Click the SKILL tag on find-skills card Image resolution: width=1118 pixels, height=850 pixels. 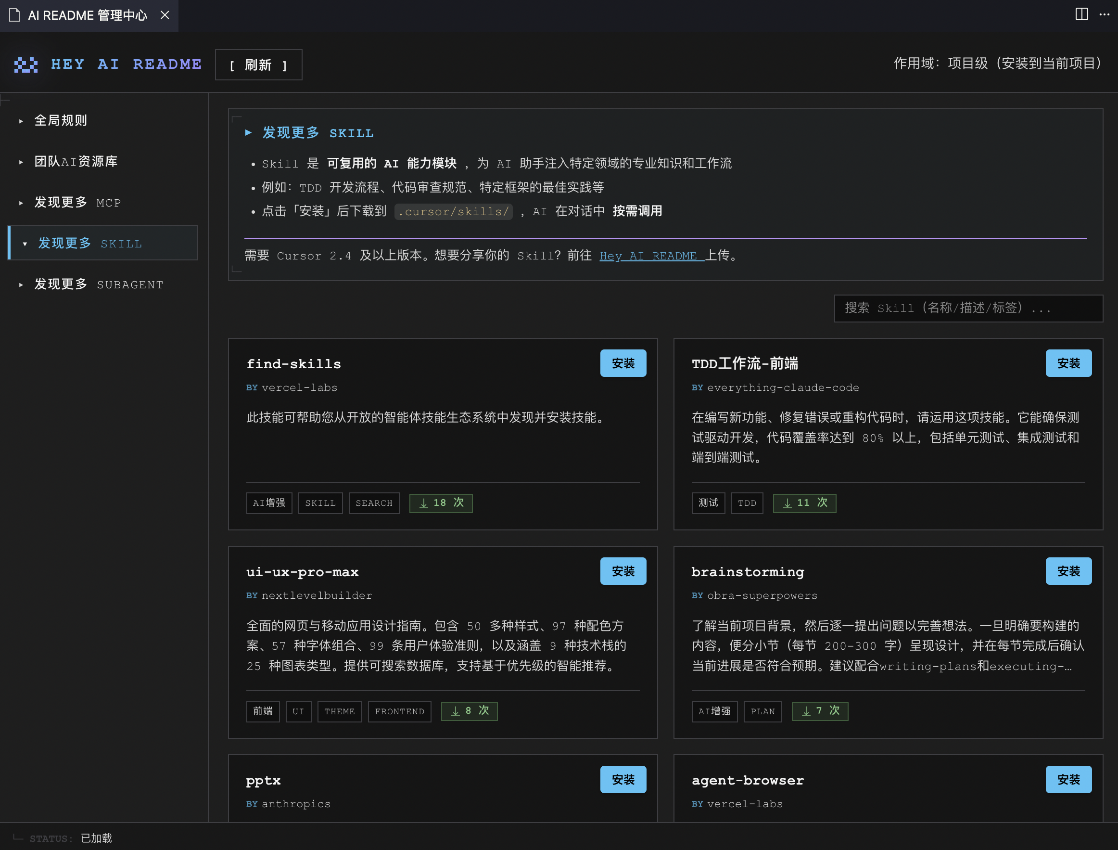(320, 503)
